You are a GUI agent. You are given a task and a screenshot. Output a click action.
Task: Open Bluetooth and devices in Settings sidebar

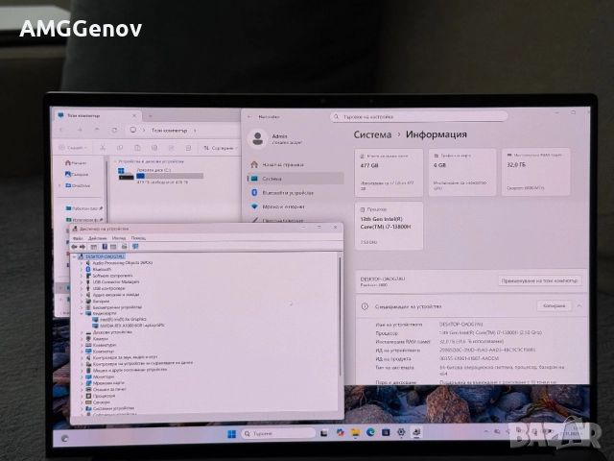click(x=288, y=191)
